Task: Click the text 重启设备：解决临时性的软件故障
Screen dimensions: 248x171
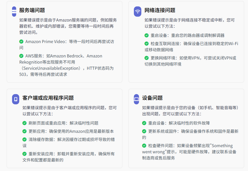Action: (x=179, y=123)
